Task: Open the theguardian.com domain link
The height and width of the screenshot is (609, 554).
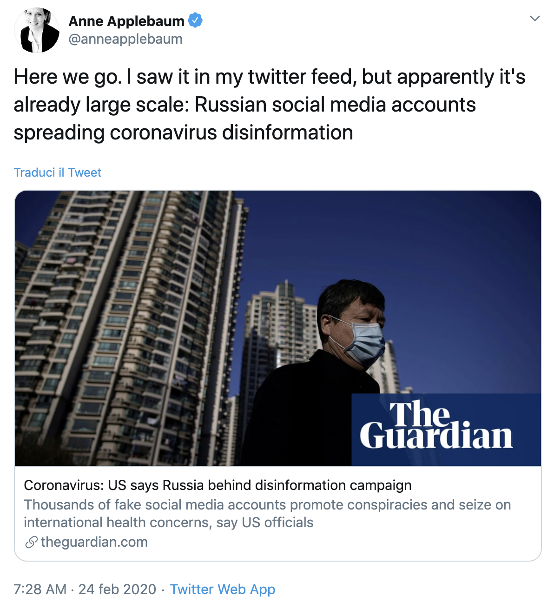Action: click(x=94, y=542)
